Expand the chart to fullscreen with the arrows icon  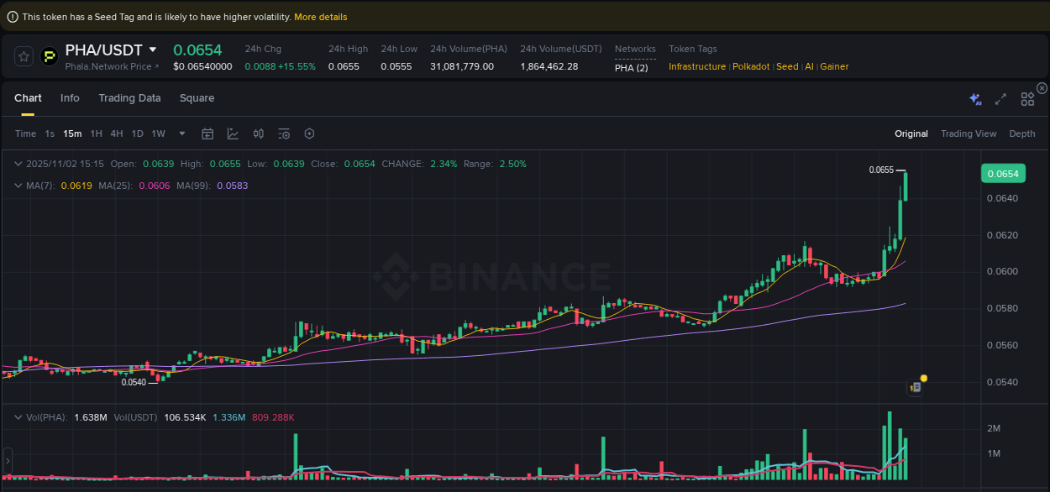click(x=1000, y=98)
